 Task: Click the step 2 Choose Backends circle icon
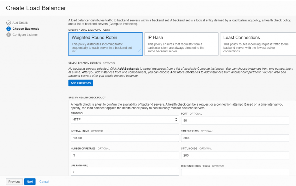(x=8, y=29)
